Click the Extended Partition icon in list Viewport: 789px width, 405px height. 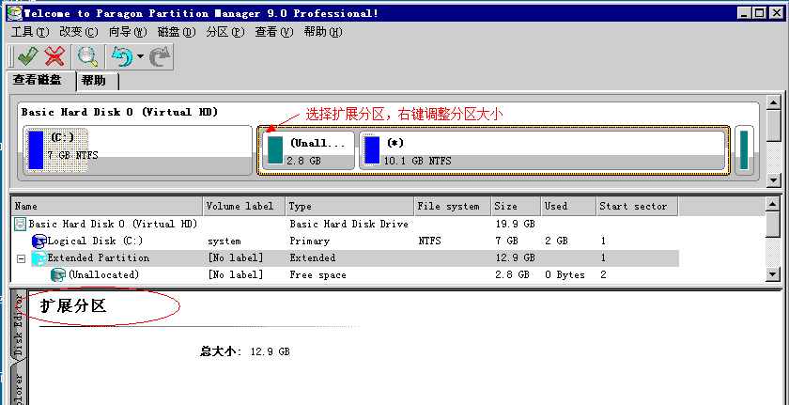(x=39, y=258)
